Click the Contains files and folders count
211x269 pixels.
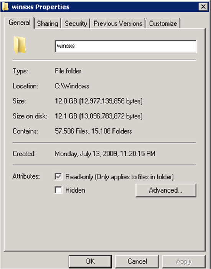(x=93, y=131)
